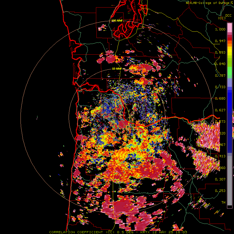
Task: Select the 0.947 scale value
Action: tap(220, 41)
